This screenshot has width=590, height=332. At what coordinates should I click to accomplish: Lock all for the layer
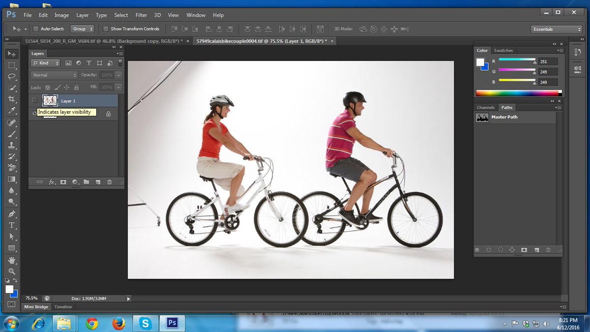tap(76, 87)
